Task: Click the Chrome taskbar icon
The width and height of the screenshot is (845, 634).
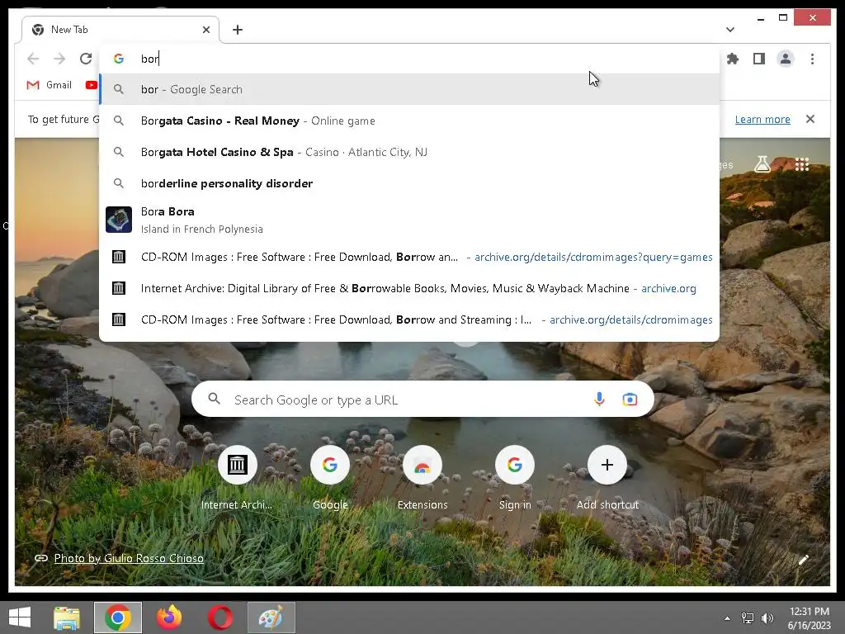Action: click(118, 617)
